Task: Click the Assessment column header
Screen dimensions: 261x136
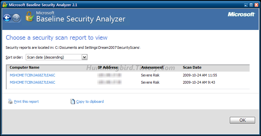Action: (152, 68)
